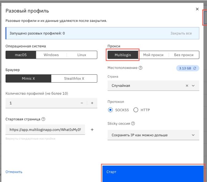Clear the Случайная country selection
Image resolution: width=207 pixels, height=182 pixels.
(x=187, y=85)
